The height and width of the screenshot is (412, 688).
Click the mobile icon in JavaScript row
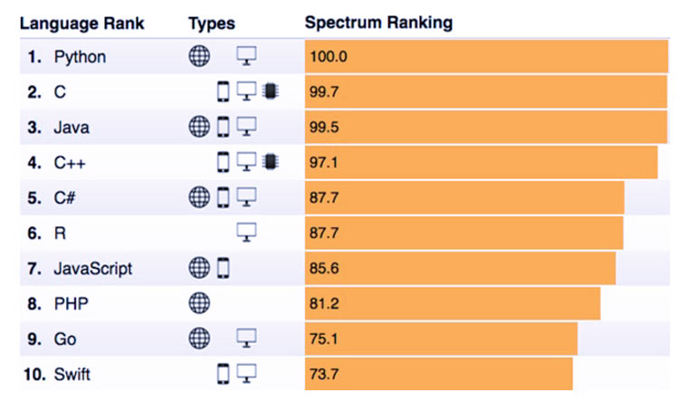click(223, 267)
